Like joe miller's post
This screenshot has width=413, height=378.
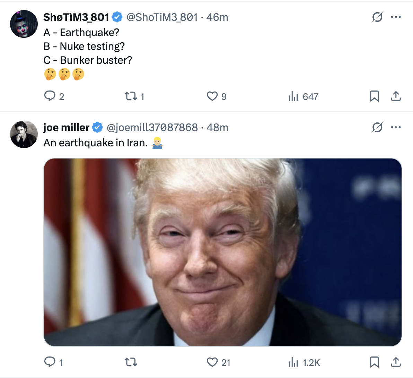click(212, 362)
